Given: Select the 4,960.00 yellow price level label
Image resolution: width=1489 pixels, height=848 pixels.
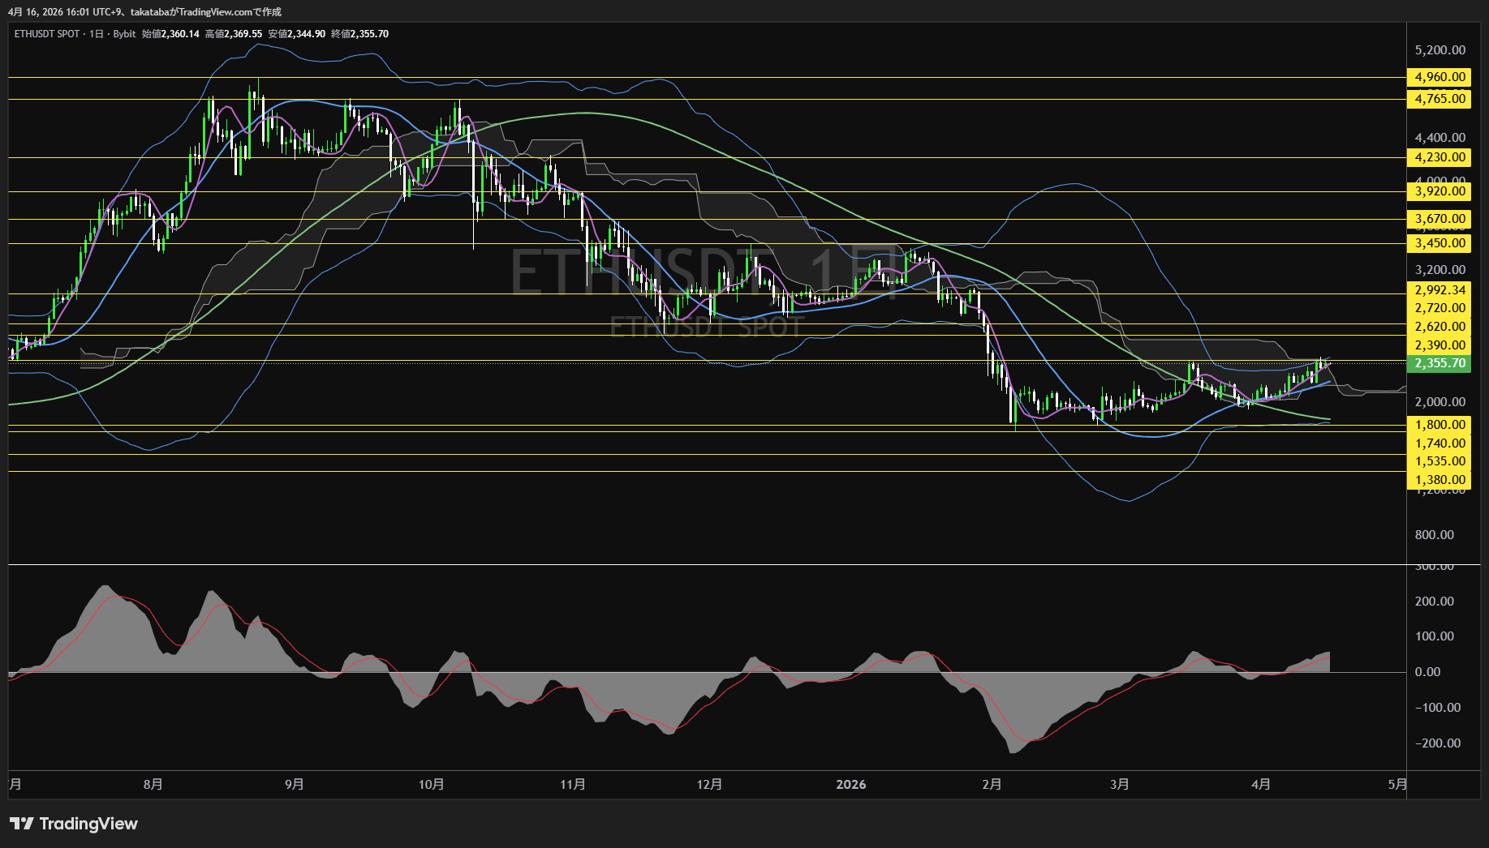Looking at the screenshot, I should (1439, 77).
